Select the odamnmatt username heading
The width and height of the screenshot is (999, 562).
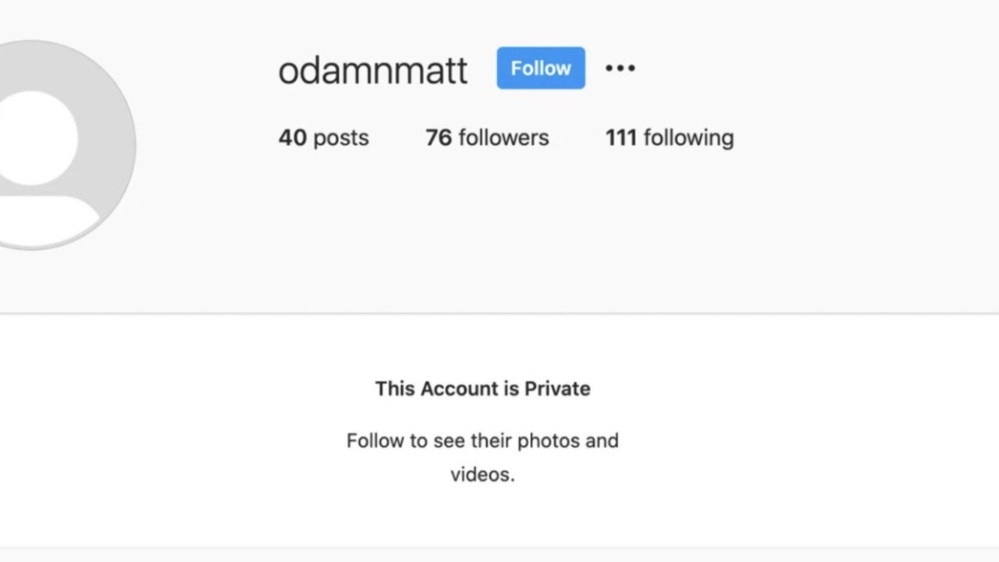pos(373,70)
